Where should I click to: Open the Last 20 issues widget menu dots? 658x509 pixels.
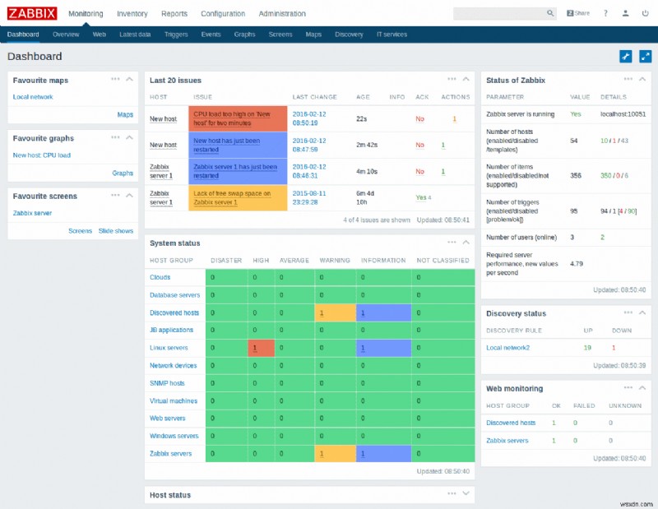[451, 79]
